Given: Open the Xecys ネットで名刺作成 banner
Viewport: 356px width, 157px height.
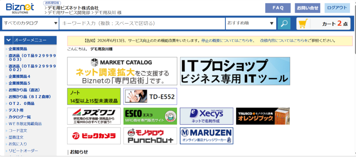Looking at the screenshot, I should 206,116.
